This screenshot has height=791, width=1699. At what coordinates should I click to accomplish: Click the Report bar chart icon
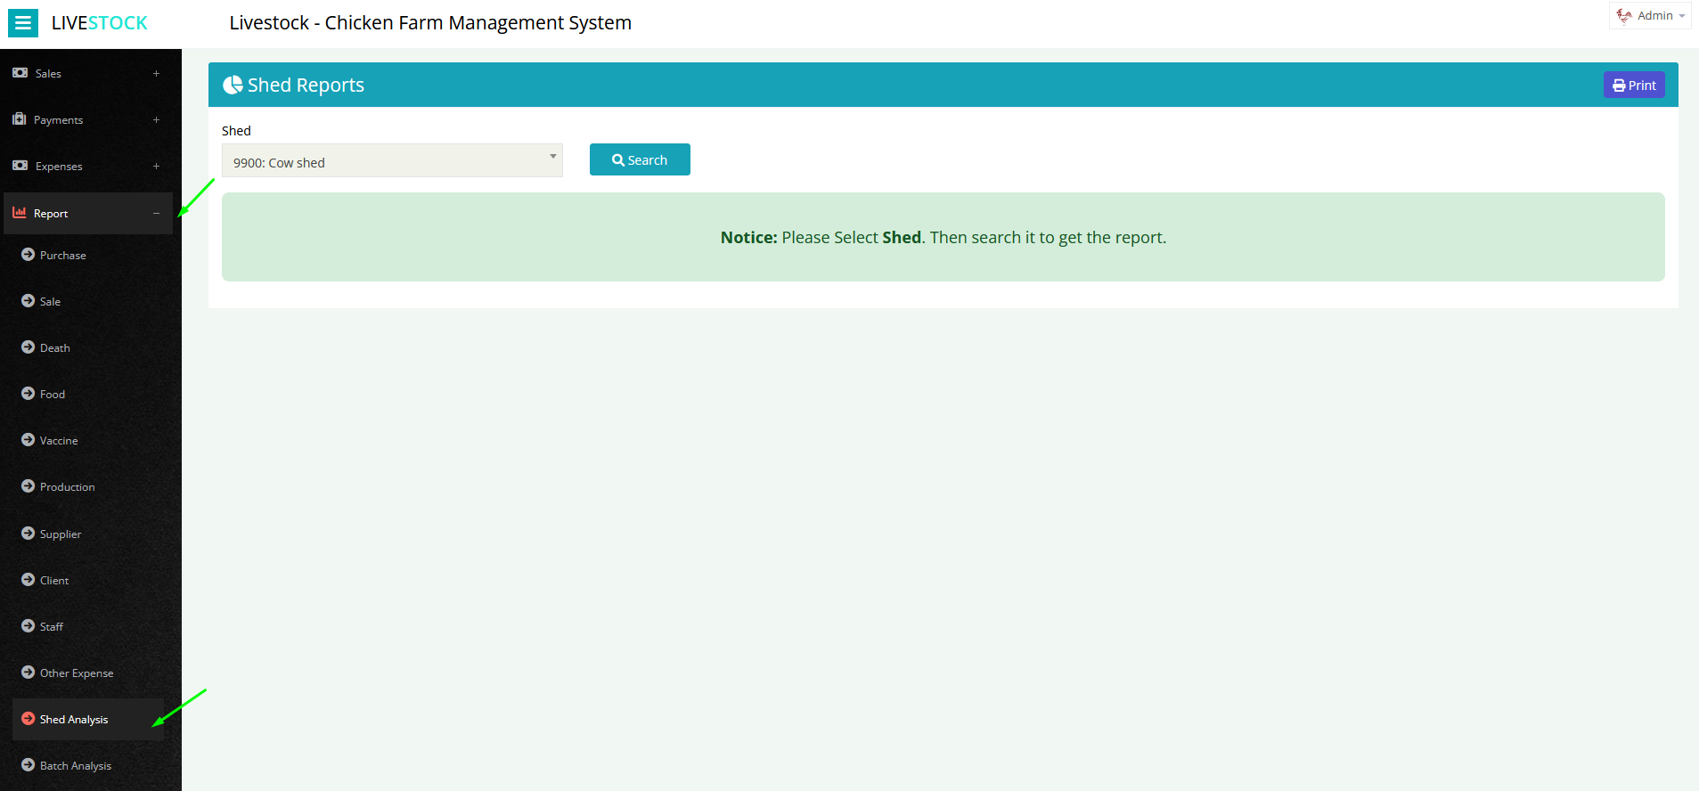click(x=20, y=213)
